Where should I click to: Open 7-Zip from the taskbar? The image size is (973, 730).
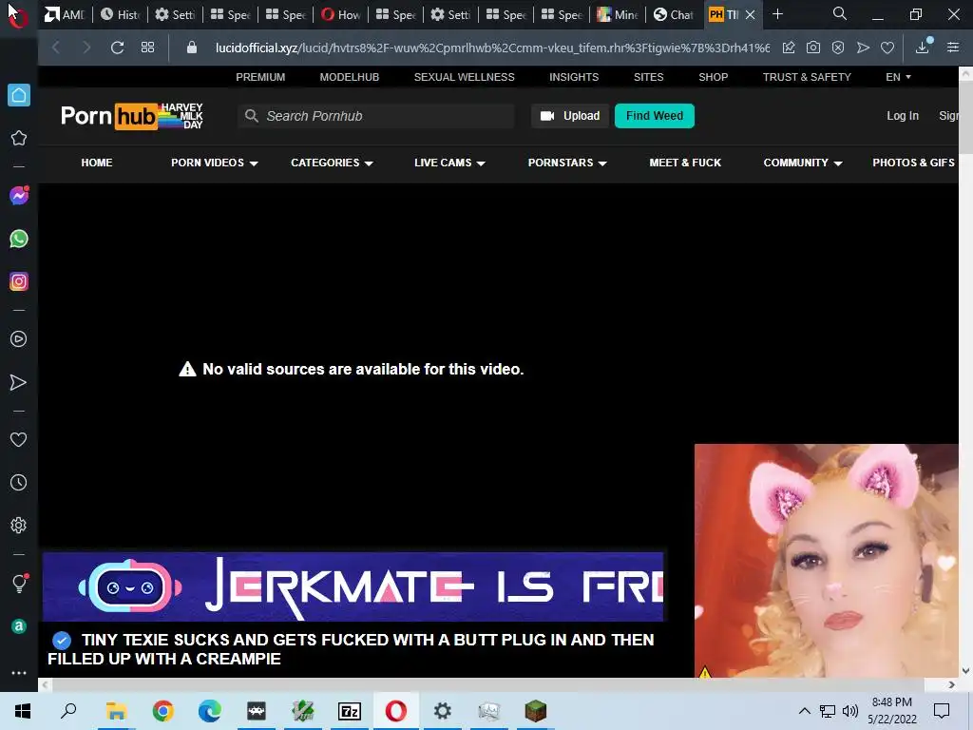click(x=350, y=711)
